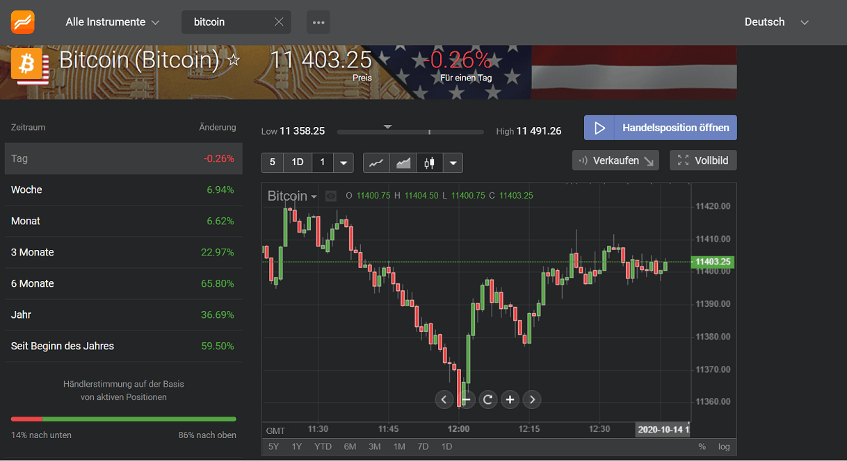Click the 2020-10-14 date label
Viewport: 847px width, 461px height.
point(663,429)
